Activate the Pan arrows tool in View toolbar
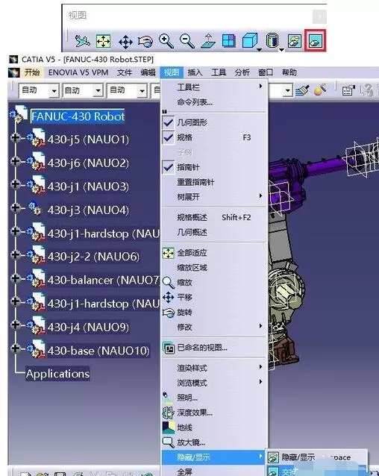 pyautogui.click(x=125, y=42)
